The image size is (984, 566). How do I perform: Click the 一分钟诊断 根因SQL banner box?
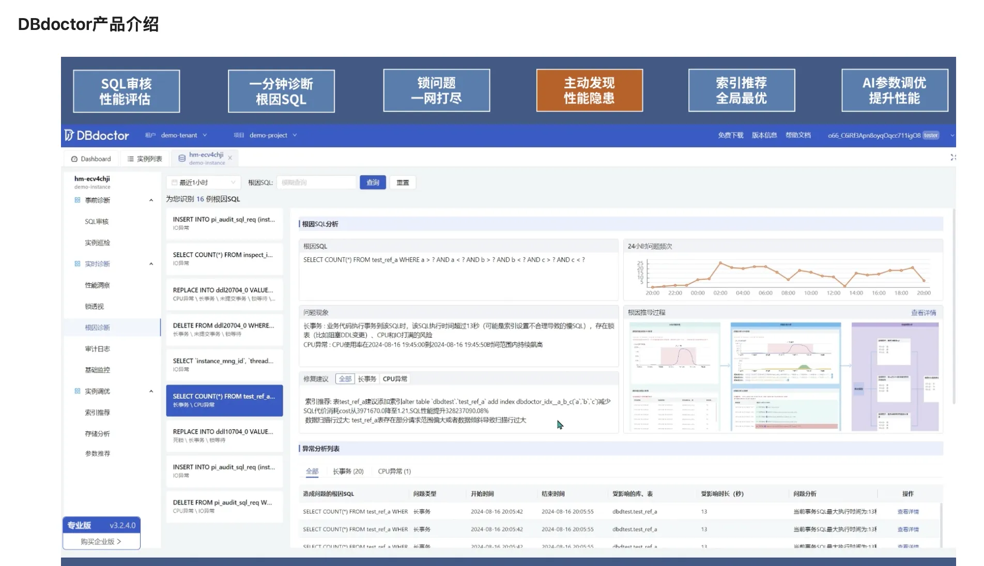point(281,91)
